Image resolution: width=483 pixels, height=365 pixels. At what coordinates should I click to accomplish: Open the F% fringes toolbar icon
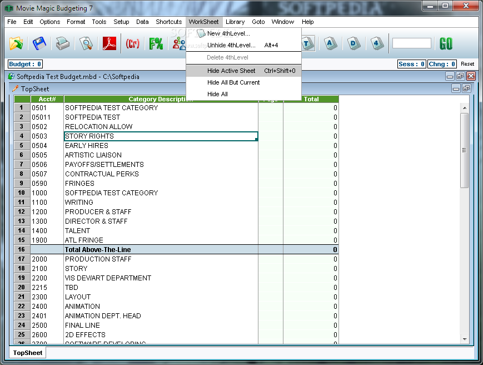pyautogui.click(x=156, y=43)
